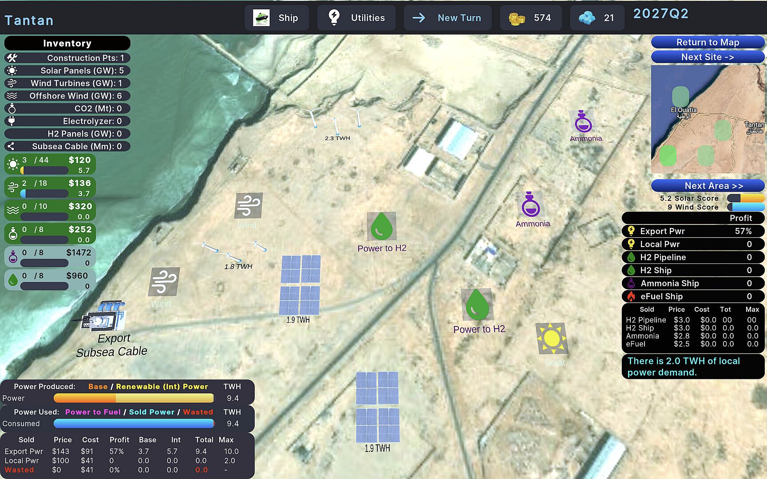Image resolution: width=767 pixels, height=479 pixels.
Task: Advance to Next Area
Action: tap(708, 185)
